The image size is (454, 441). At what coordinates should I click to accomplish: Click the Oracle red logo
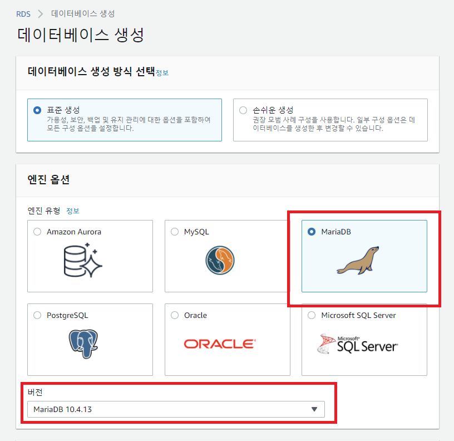coord(220,344)
